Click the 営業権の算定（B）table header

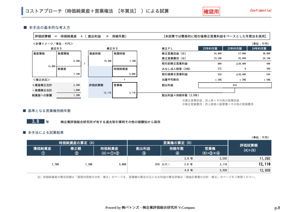click(177, 143)
